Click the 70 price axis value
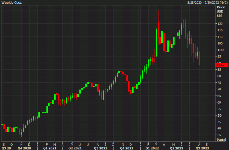The height and width of the screenshot is (150, 229). [219, 89]
